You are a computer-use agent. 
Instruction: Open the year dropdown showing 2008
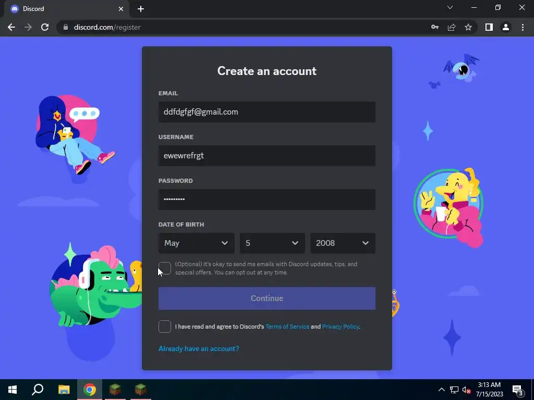point(343,243)
